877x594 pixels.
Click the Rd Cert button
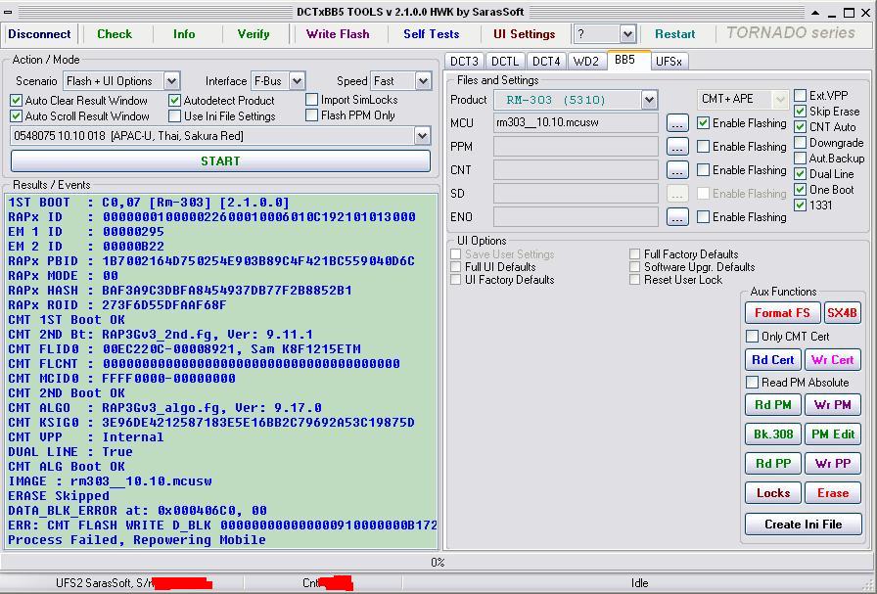click(x=773, y=360)
